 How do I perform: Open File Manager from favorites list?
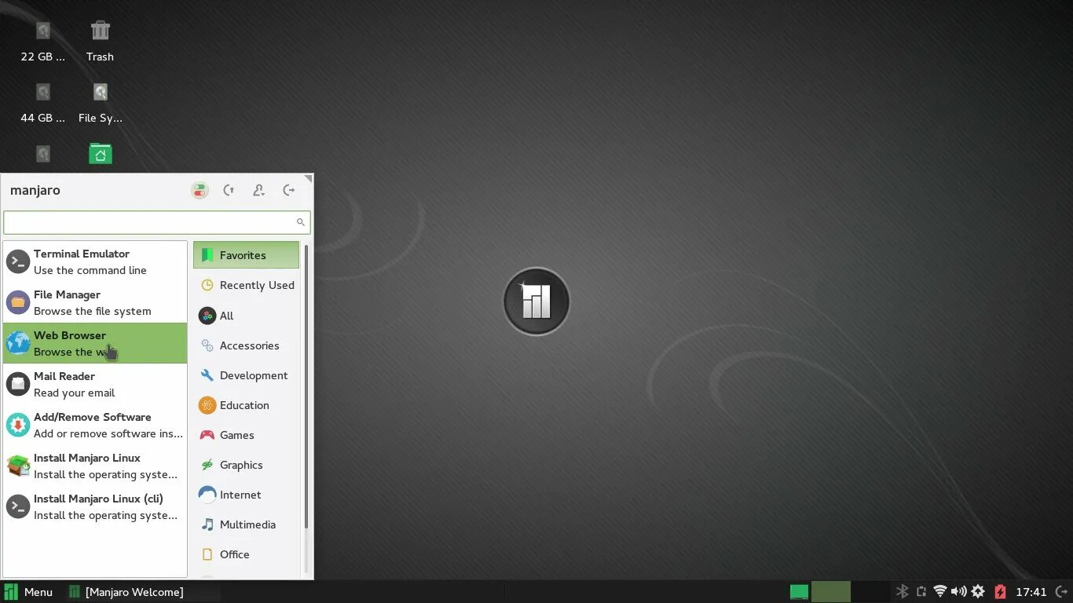coord(95,302)
